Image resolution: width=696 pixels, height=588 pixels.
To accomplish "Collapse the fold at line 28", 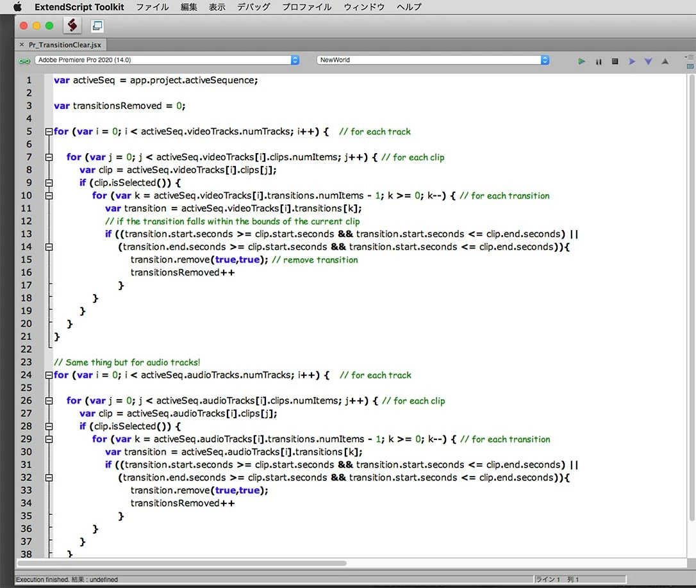I will 49,426.
